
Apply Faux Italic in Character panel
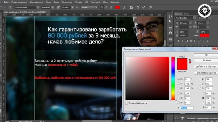click(x=183, y=41)
